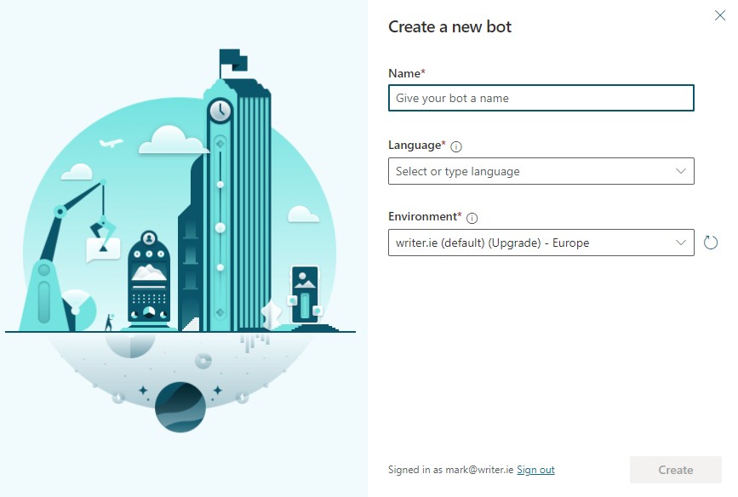Click the Language info icon
The height and width of the screenshot is (497, 738).
tap(456, 147)
